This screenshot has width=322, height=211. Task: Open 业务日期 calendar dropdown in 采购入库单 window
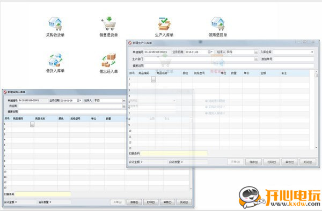(x=79, y=100)
